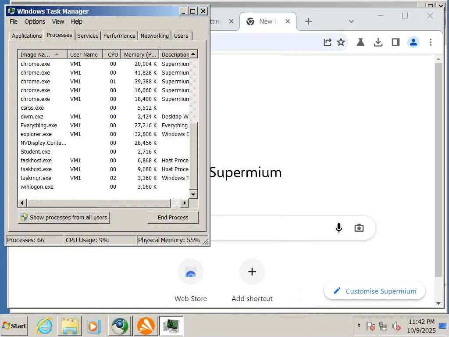The width and height of the screenshot is (449, 337).
Task: Click Customise Supermium button
Action: [x=374, y=291]
